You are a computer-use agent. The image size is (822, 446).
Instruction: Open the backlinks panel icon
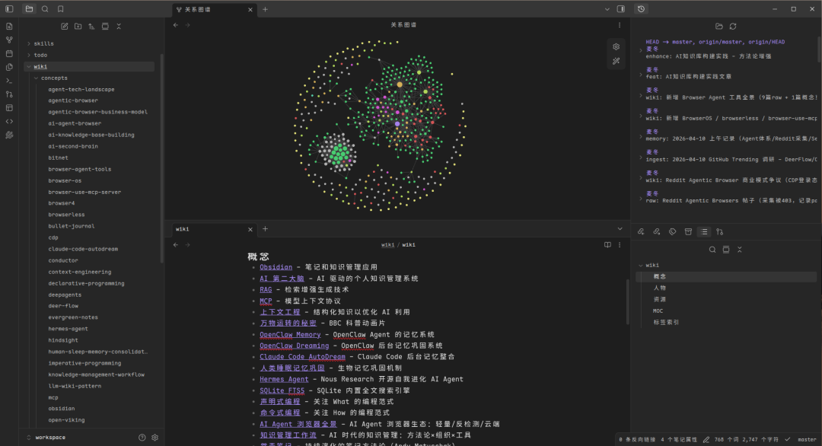(x=641, y=231)
